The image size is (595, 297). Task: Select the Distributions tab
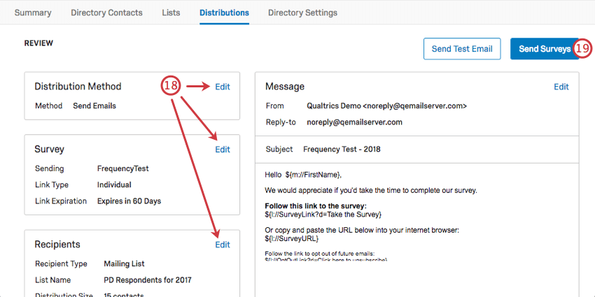pos(224,13)
